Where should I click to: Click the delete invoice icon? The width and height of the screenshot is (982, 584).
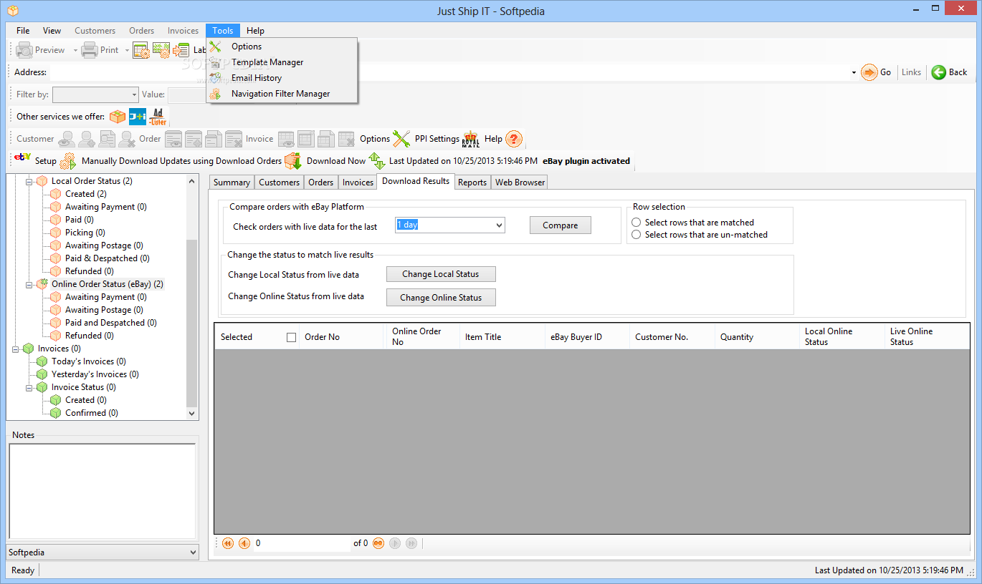tap(346, 139)
